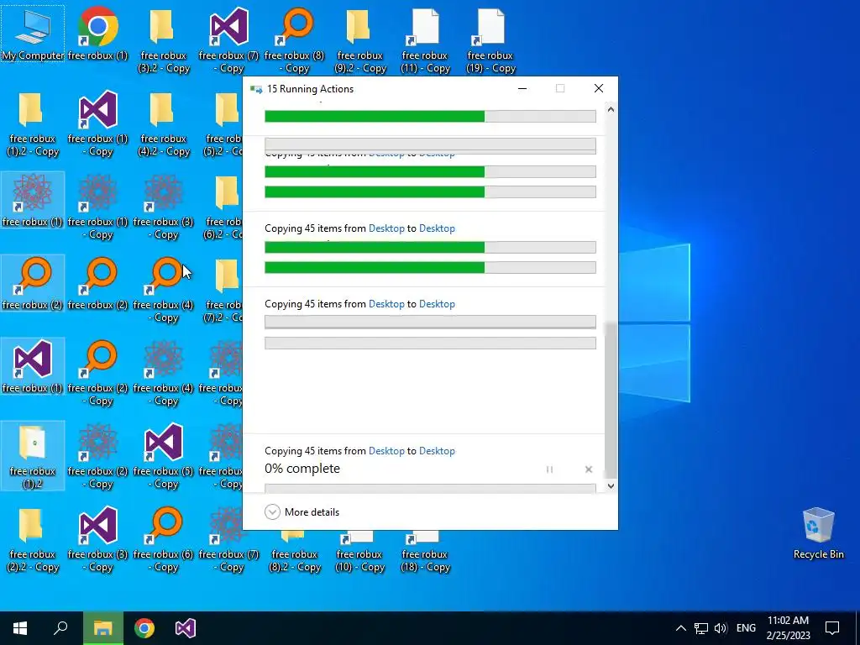
Task: Select shortcut free robux (10) - Copy
Action: [x=360, y=553]
